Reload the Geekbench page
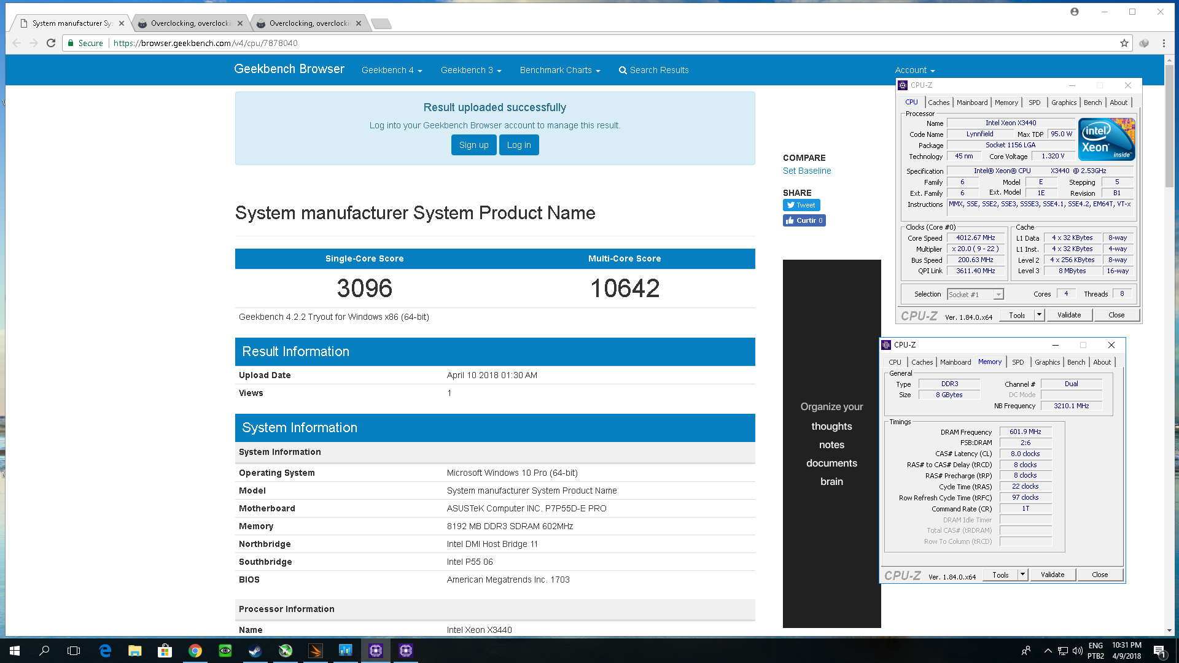Screen dimensions: 1179x663 51,43
